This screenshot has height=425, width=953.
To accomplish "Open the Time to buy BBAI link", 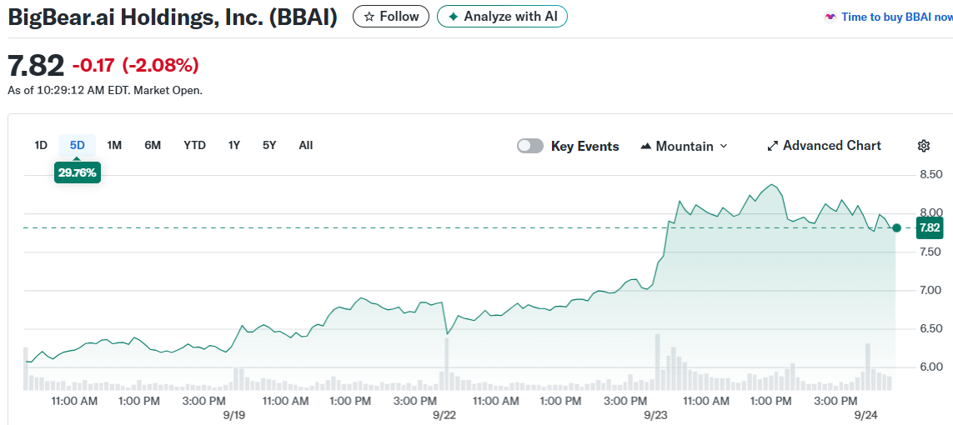I will pos(887,17).
